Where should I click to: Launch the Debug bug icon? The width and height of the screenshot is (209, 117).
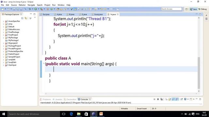(x=30, y=9)
